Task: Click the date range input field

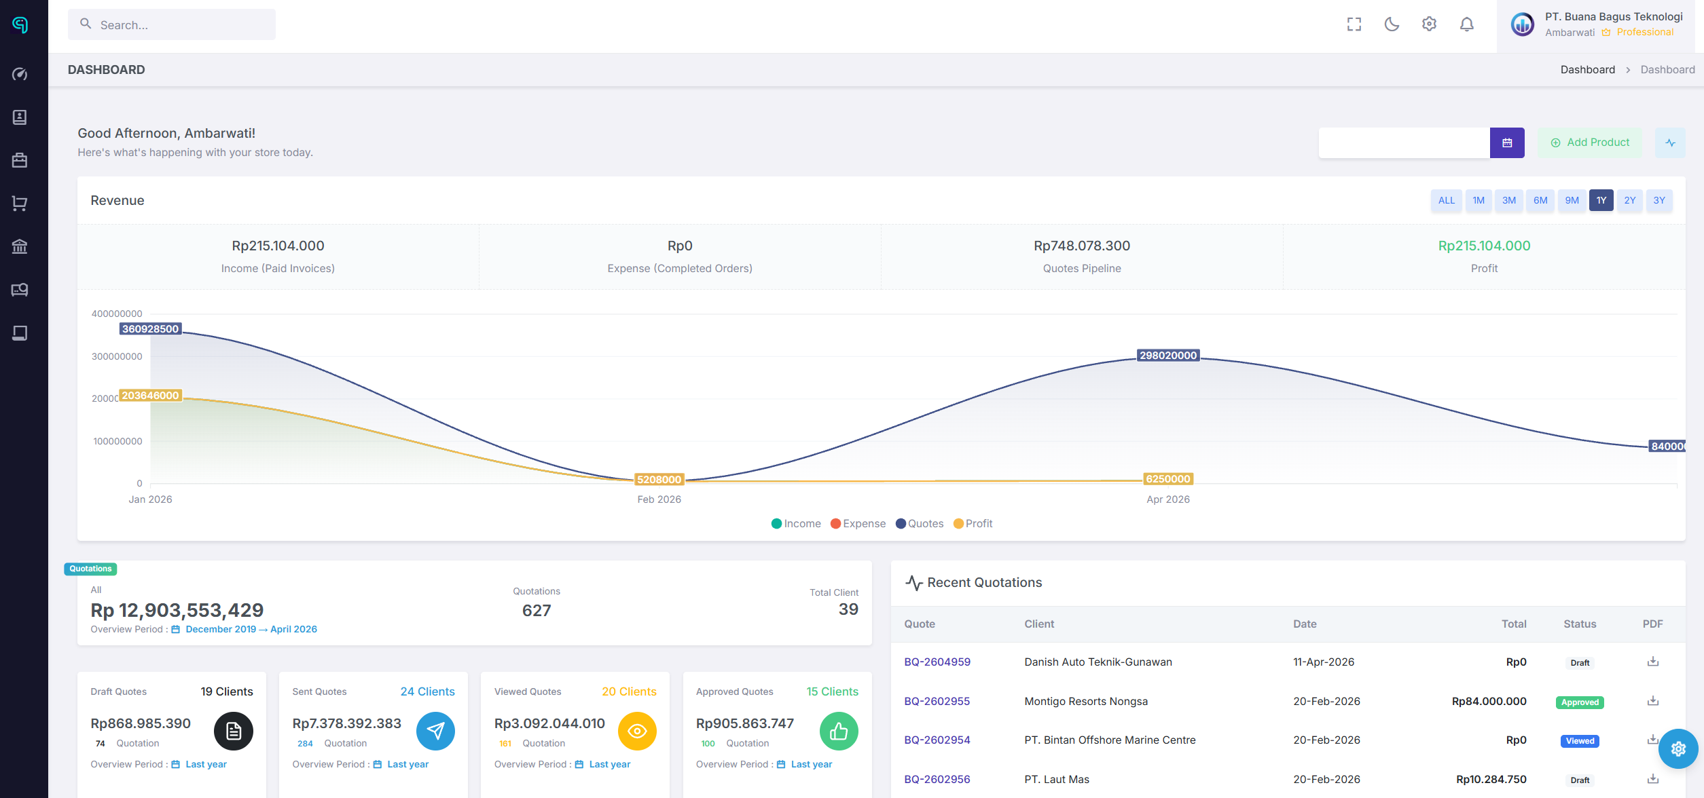Action: [x=1404, y=142]
